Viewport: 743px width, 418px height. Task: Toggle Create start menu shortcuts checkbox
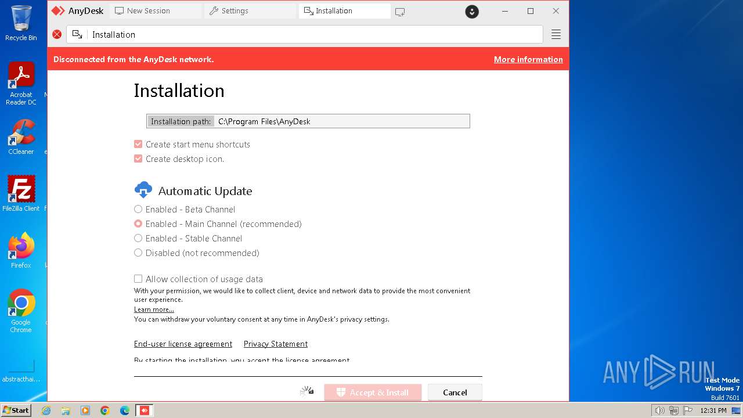[x=138, y=144]
